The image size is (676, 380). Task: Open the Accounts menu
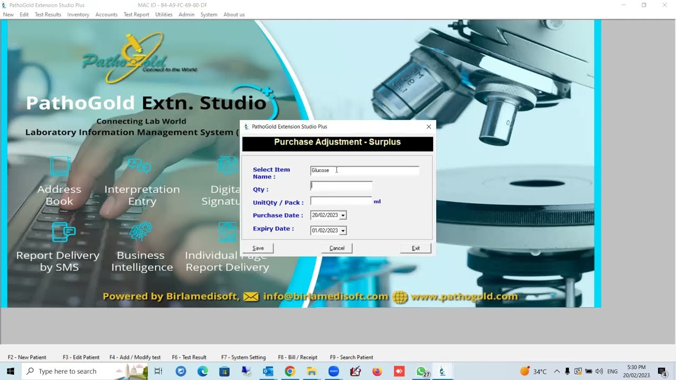(x=106, y=15)
